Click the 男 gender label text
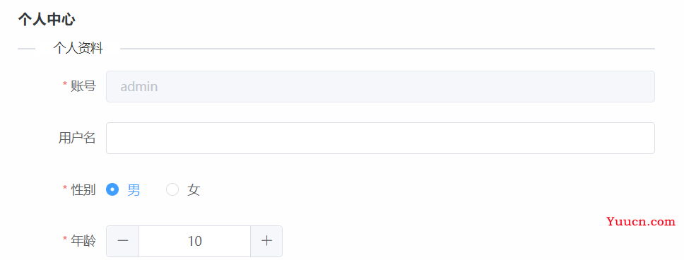The image size is (684, 260). click(134, 190)
